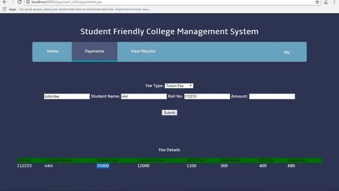Viewport: 339px width, 191px height.
Task: Click the JNTU fee value 1100
Action: pyautogui.click(x=192, y=166)
